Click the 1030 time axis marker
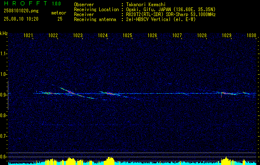This screenshot has width=260, height=165. coord(251,35)
